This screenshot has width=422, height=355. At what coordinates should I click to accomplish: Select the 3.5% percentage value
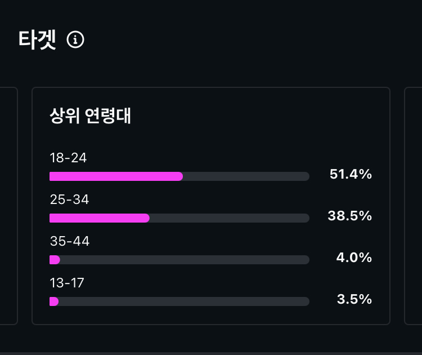[354, 299]
